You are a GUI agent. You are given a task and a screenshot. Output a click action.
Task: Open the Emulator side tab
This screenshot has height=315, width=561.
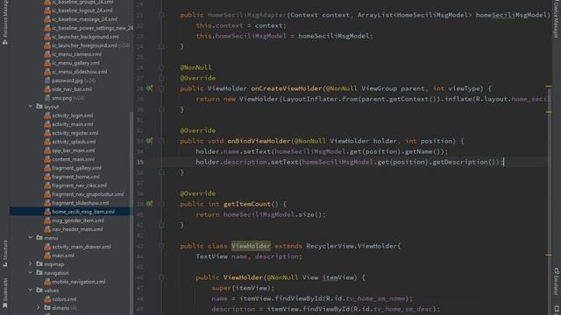pyautogui.click(x=557, y=282)
